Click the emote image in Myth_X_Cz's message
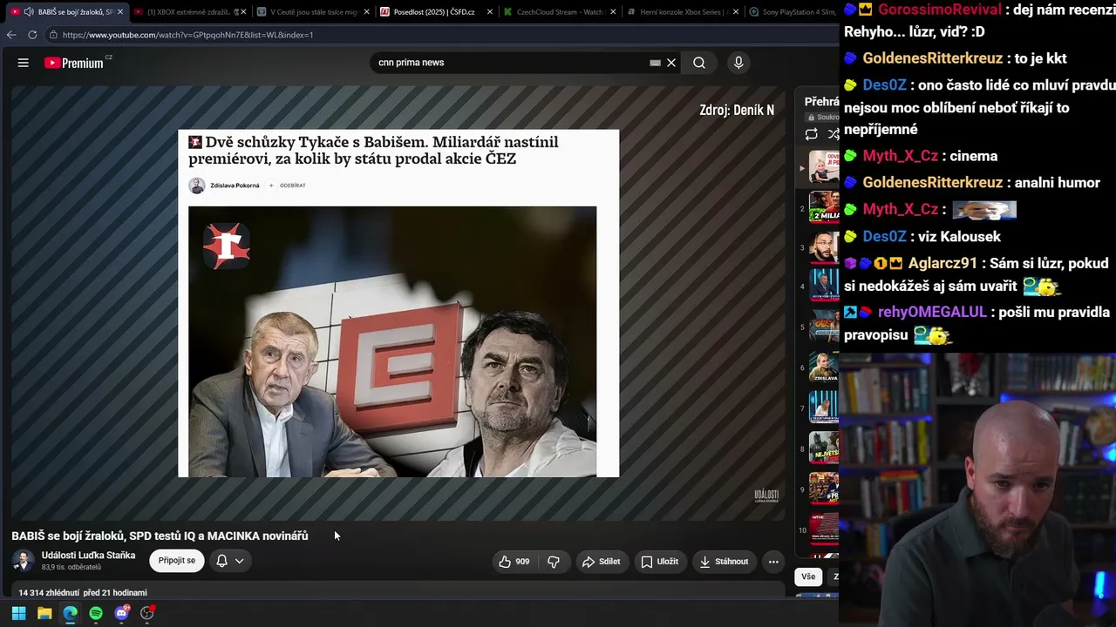Screen dimensions: 1116x627 click(984, 210)
